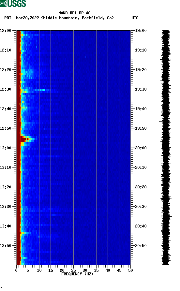Click the 10 Hz frequency axis label
Screen dimensions: 180x291
coord(39,270)
